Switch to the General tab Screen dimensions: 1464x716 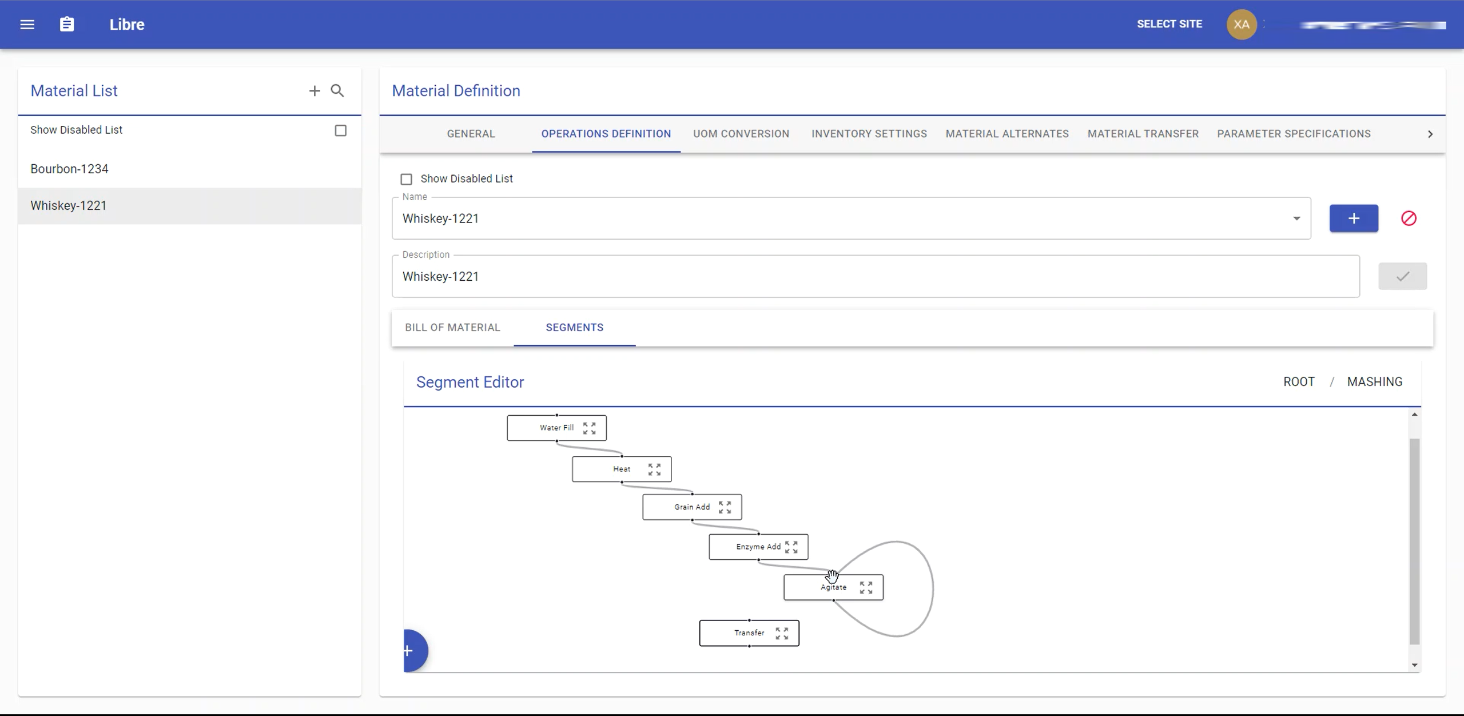471,134
